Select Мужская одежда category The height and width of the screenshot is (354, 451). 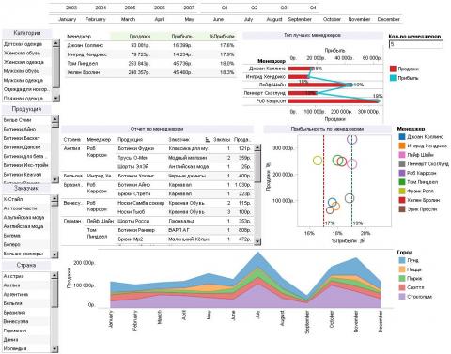click(x=26, y=81)
